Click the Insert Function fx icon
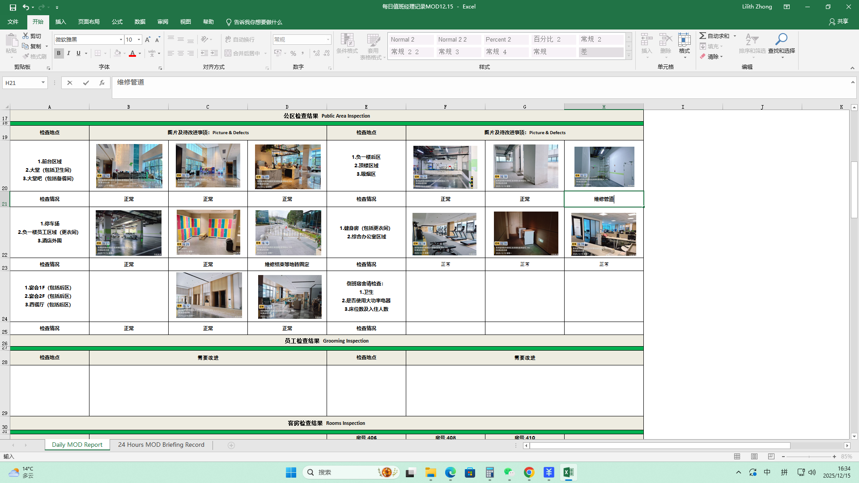The image size is (859, 483). (102, 83)
